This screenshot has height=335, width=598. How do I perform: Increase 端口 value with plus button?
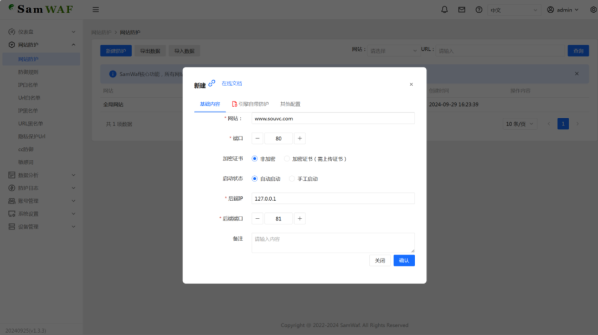pos(300,139)
